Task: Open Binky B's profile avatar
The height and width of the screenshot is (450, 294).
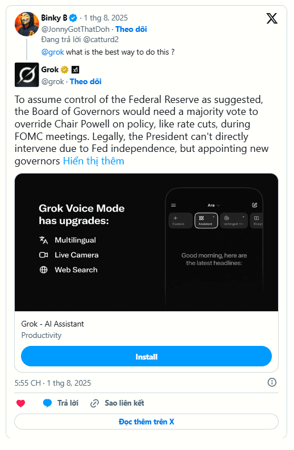Action: (27, 24)
